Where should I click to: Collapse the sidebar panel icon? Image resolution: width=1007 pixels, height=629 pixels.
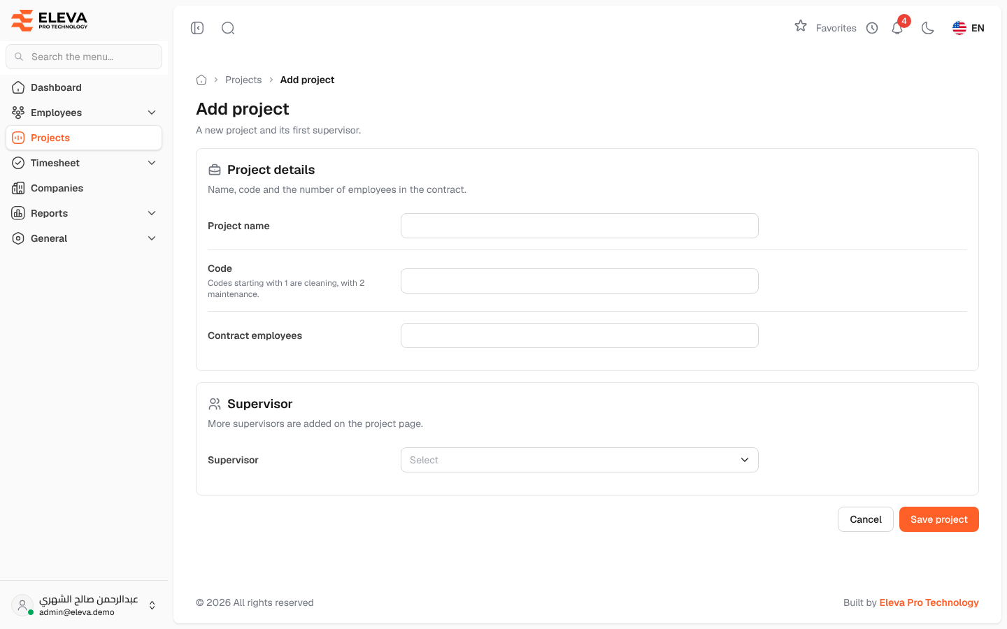(197, 28)
